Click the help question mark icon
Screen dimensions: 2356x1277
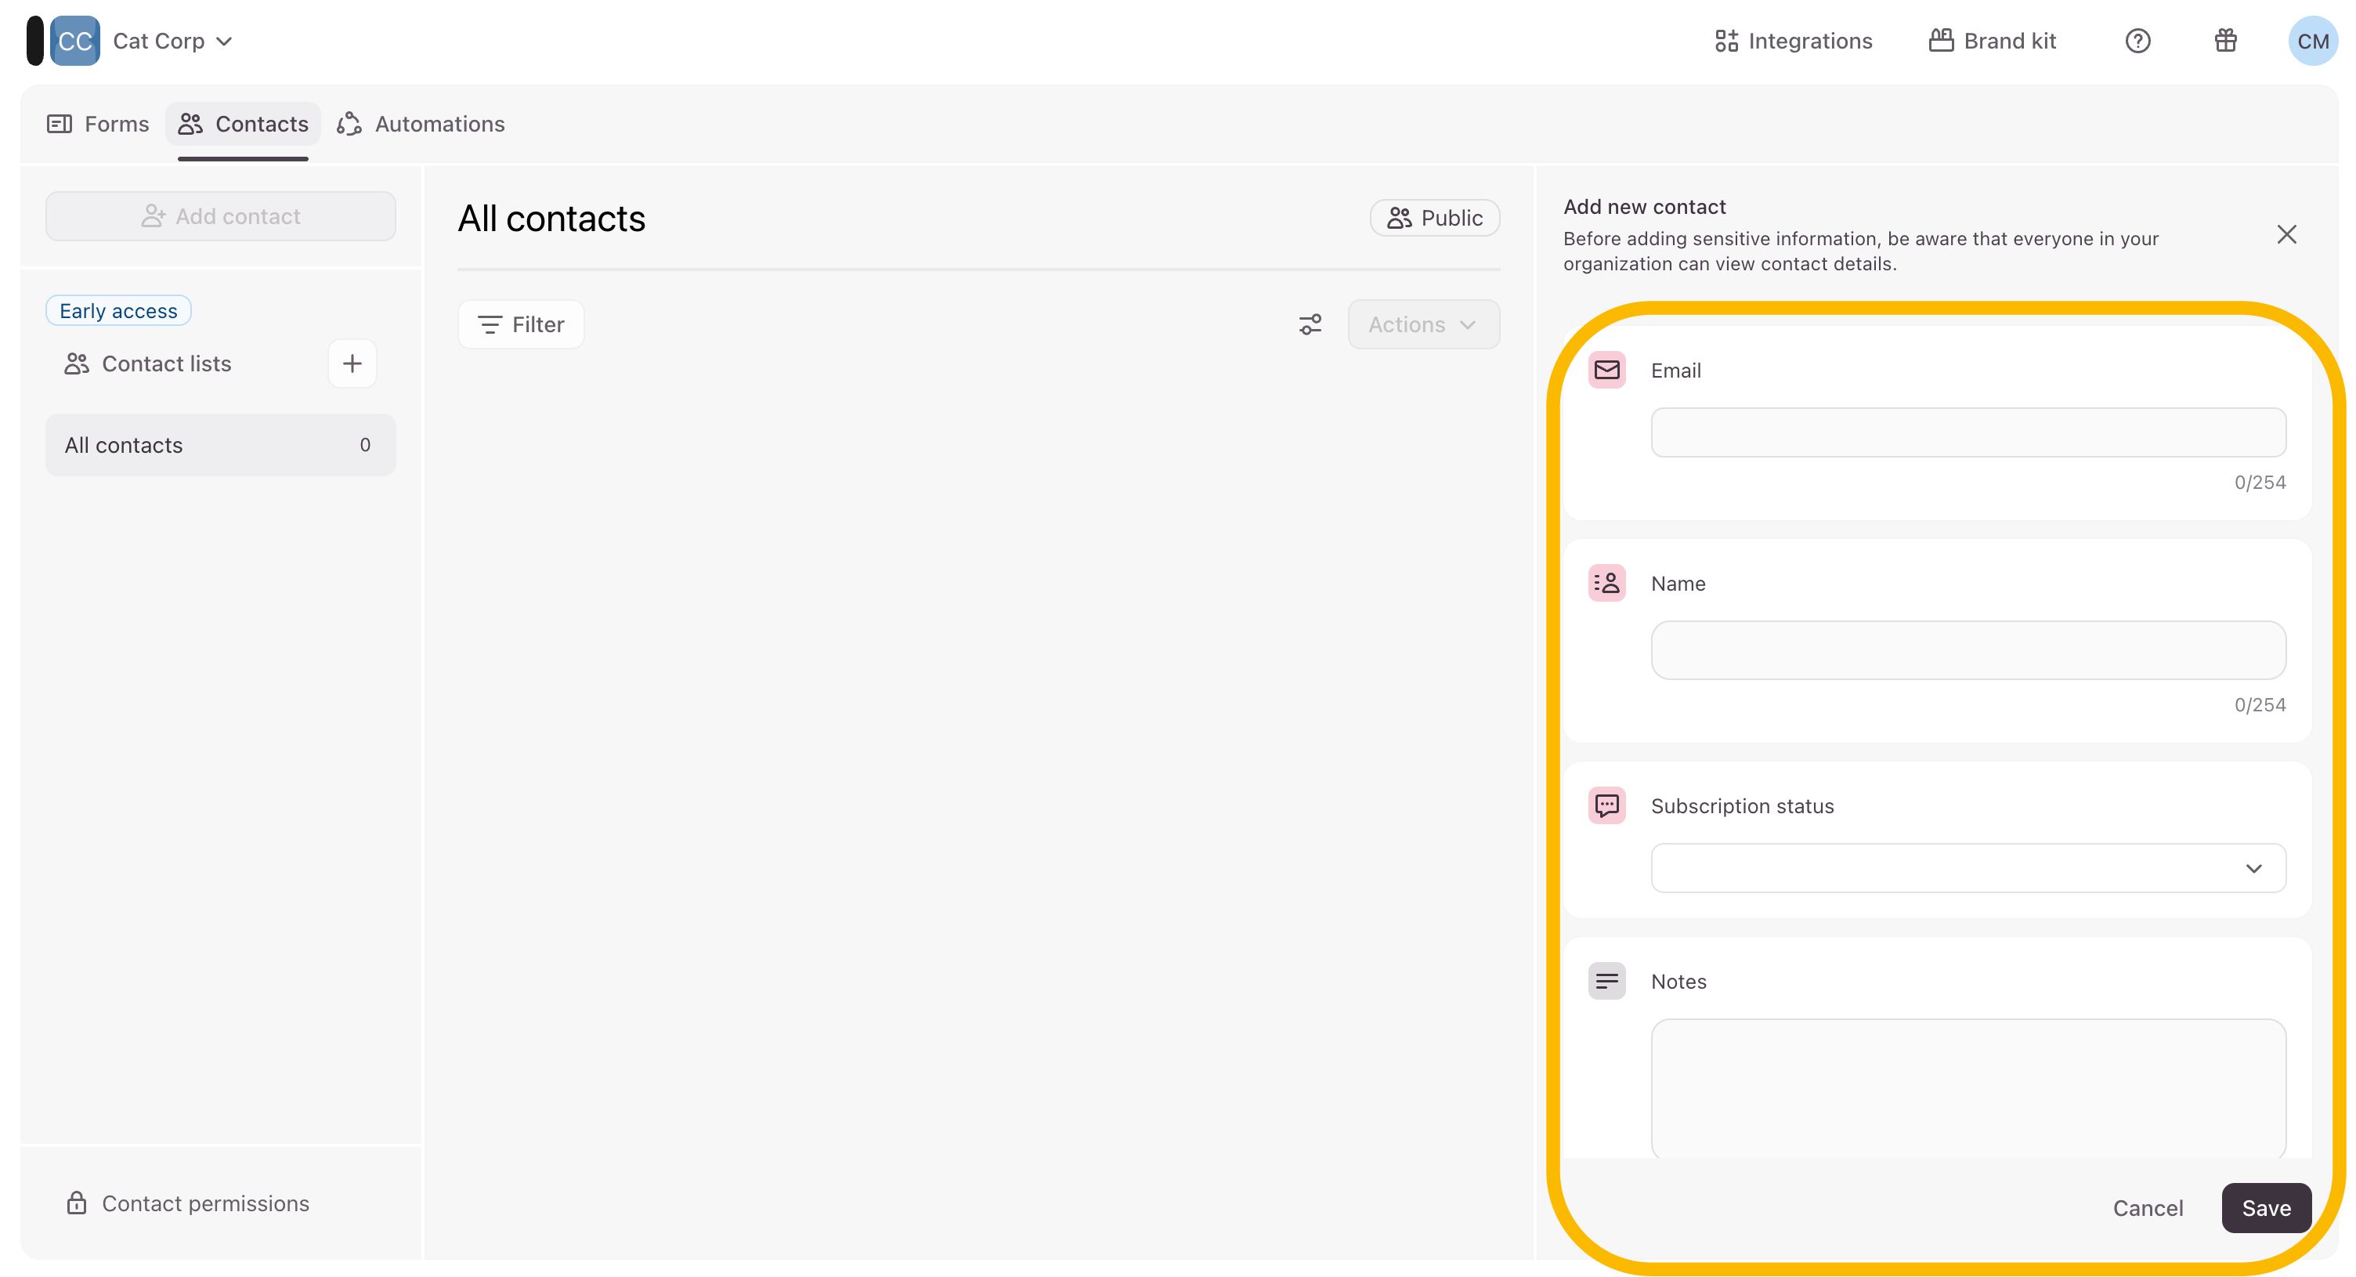point(2137,42)
